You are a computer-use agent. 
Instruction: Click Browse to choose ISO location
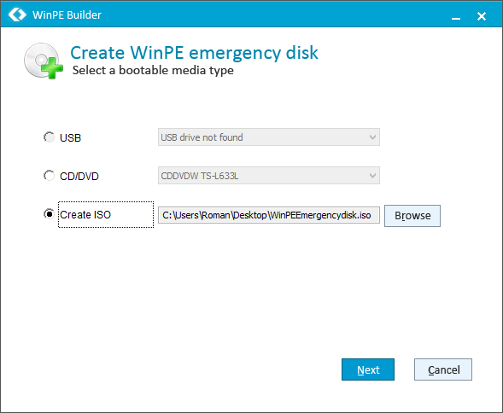tap(412, 216)
